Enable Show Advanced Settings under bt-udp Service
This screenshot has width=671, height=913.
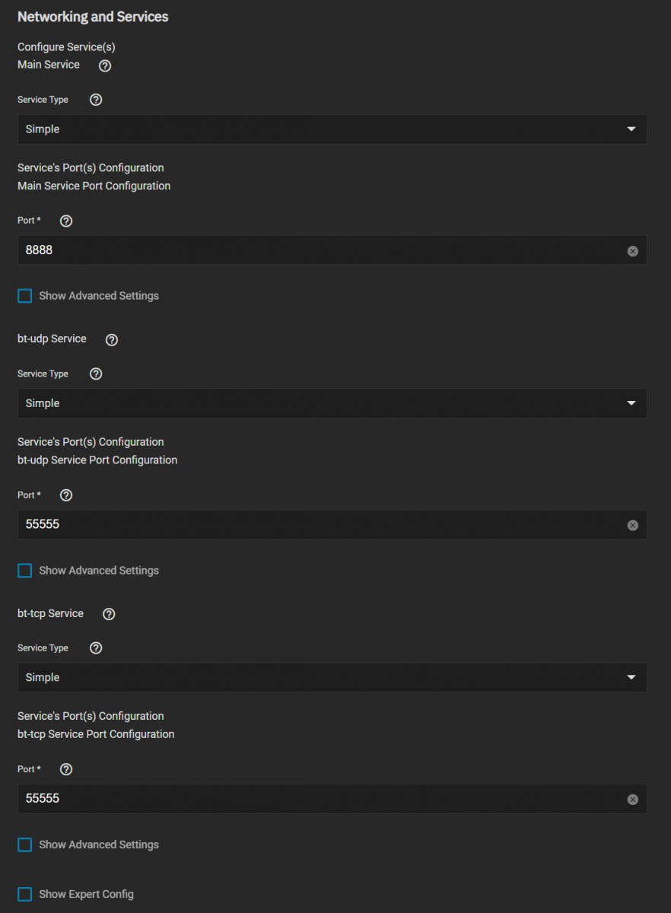pyautogui.click(x=25, y=571)
